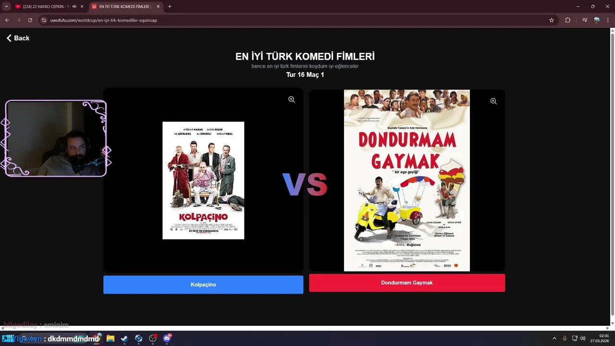Click the "Tur 16 Maç 1" text

pos(305,74)
